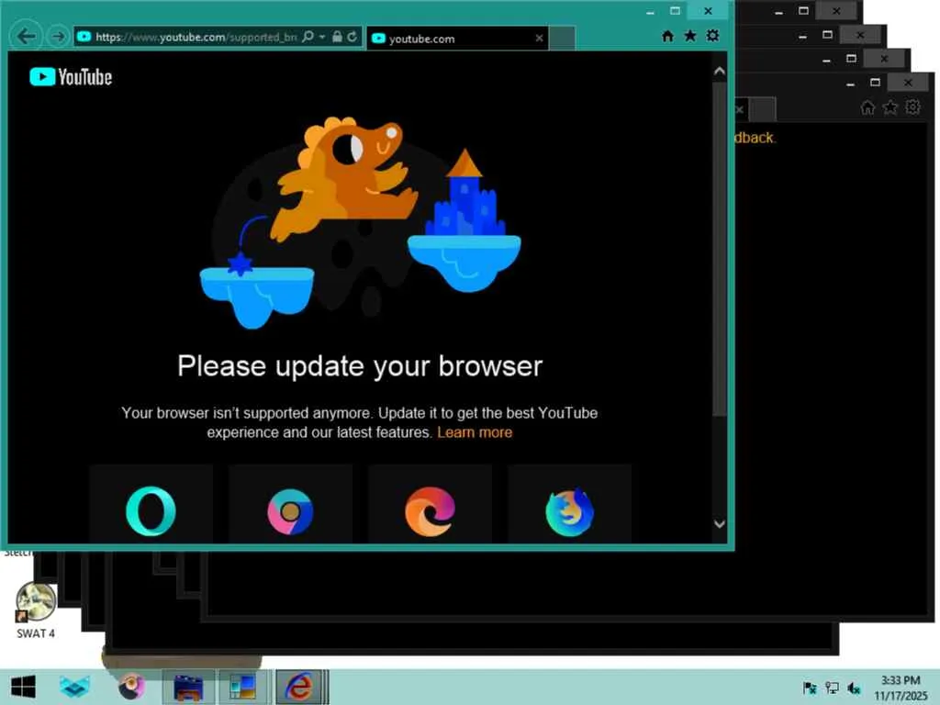Click the Favorites star in the background browser window
The width and height of the screenshot is (940, 705).
(x=890, y=108)
